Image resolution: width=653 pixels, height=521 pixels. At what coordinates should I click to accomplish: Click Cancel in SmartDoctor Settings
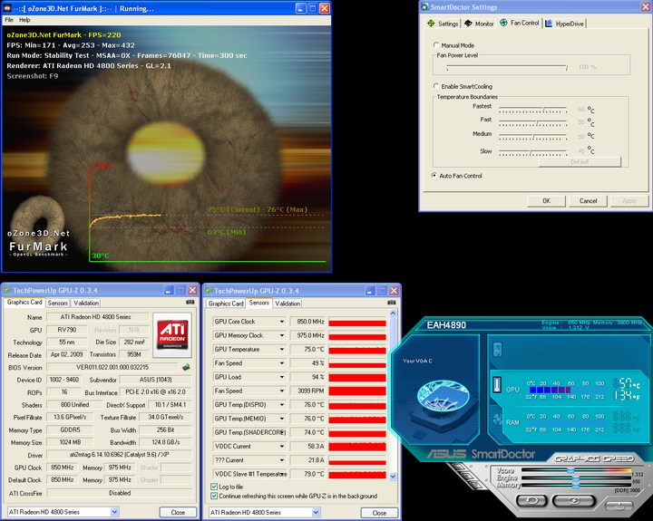[588, 201]
